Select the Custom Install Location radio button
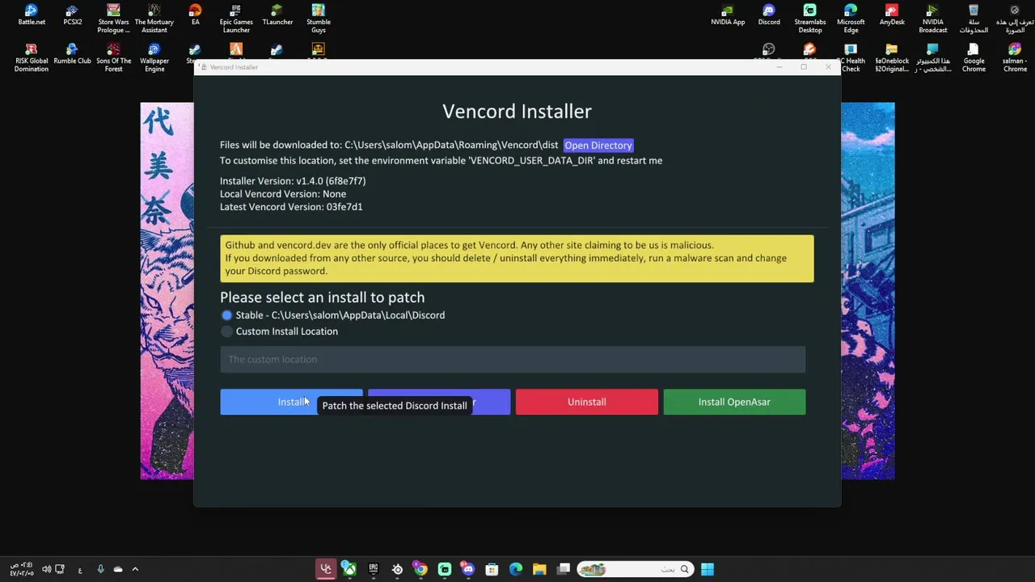 226,331
